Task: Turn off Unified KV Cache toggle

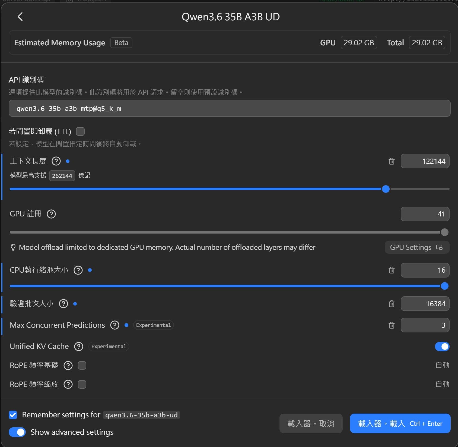Action: coord(442,347)
